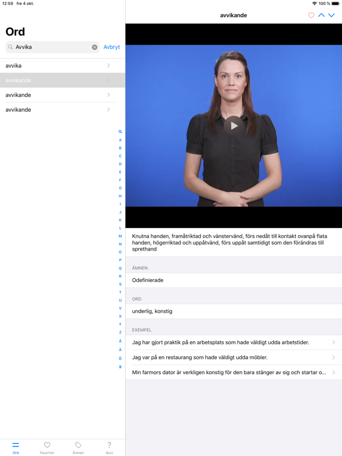Add avvikande to favorites with heart icon
Screen dimensions: 342x456
coord(311,15)
